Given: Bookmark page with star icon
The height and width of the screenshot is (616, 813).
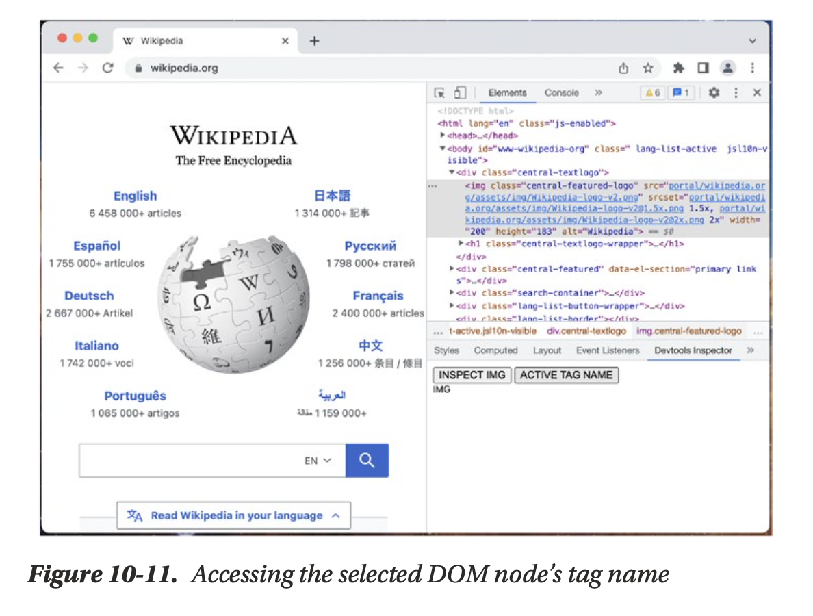Looking at the screenshot, I should [647, 68].
